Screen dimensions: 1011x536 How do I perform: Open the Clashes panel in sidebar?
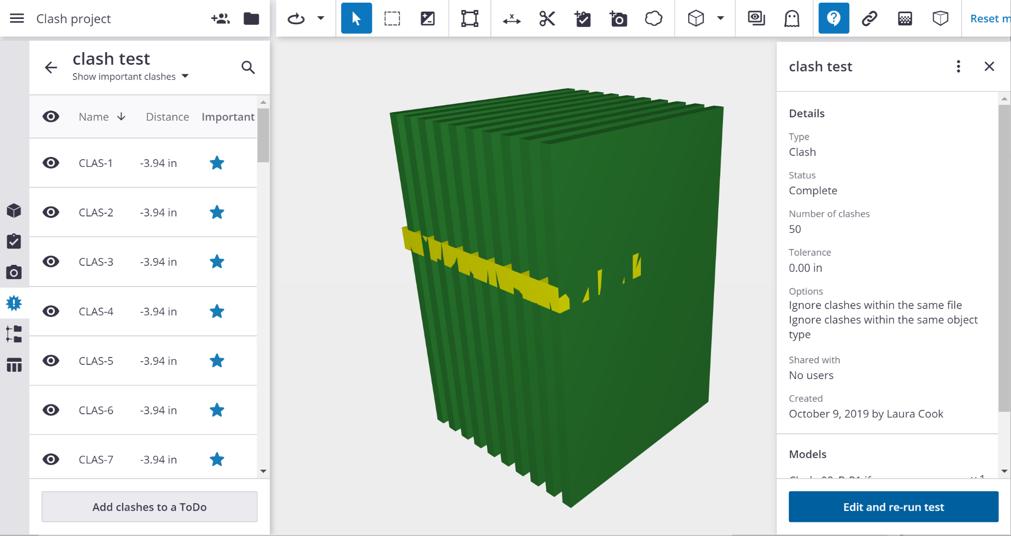pyautogui.click(x=14, y=303)
